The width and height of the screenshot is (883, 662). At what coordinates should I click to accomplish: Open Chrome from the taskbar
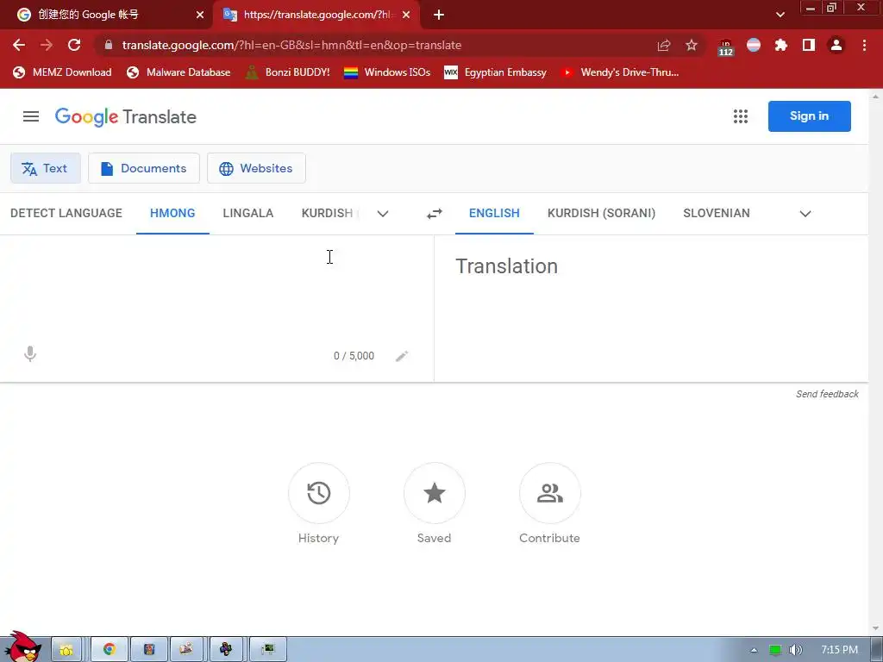click(x=110, y=650)
